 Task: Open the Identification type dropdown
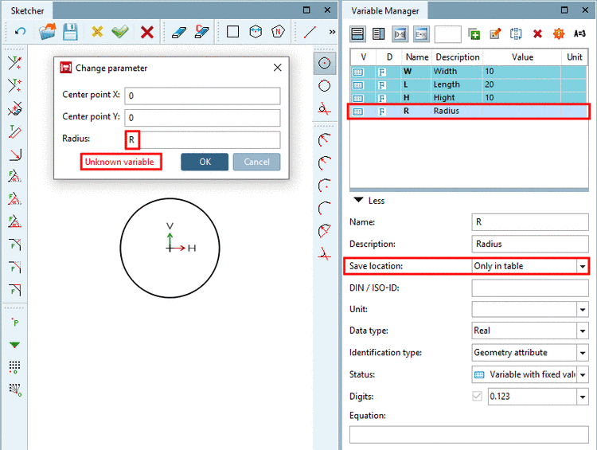(582, 353)
